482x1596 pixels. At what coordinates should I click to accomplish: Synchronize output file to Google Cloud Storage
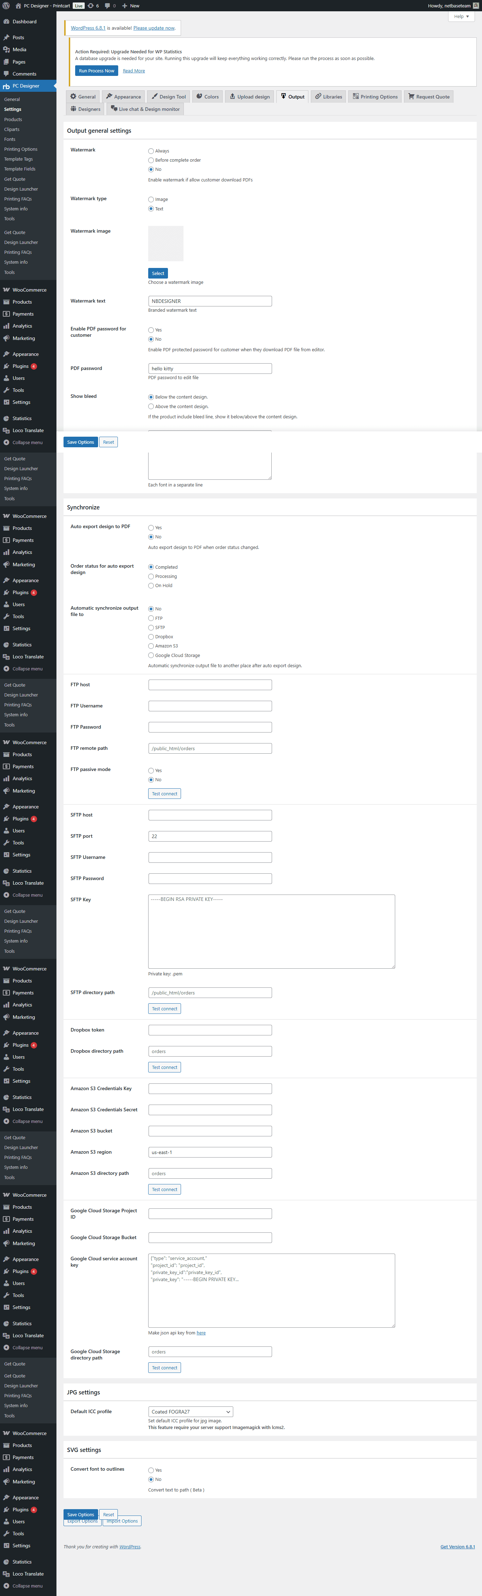tap(151, 656)
